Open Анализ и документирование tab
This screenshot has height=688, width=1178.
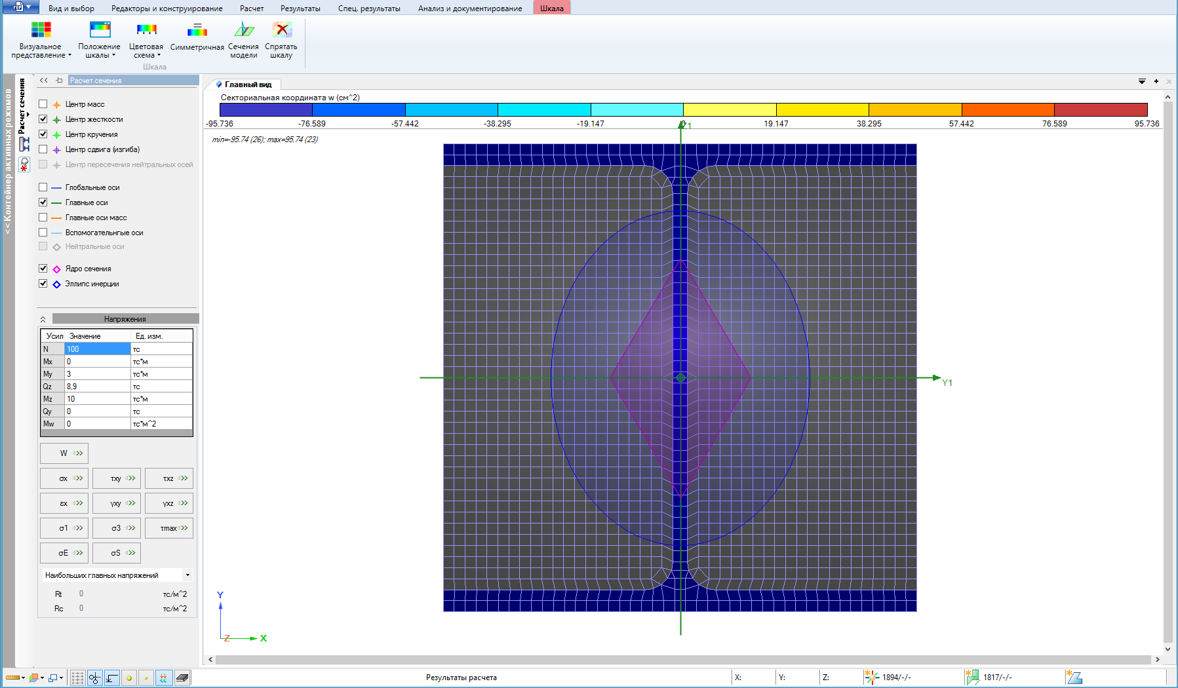point(470,9)
